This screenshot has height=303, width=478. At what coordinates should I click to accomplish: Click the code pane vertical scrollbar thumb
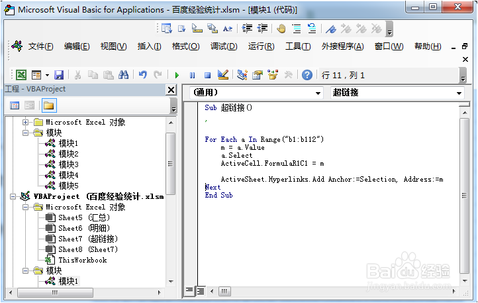(x=464, y=196)
